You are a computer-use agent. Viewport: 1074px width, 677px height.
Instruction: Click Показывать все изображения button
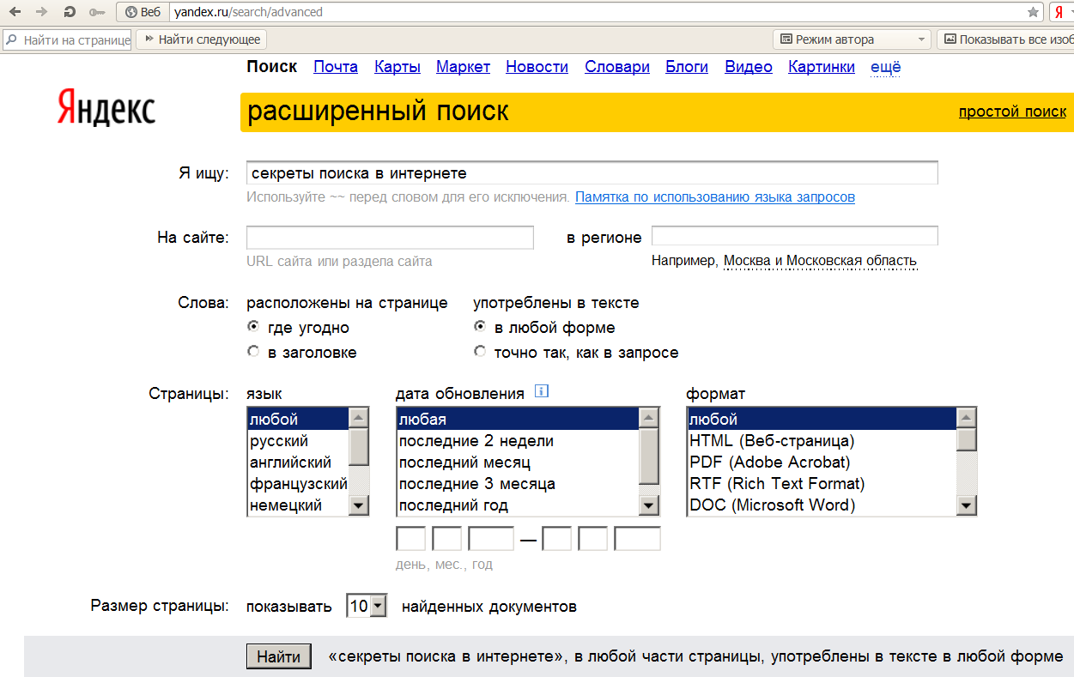[1005, 39]
